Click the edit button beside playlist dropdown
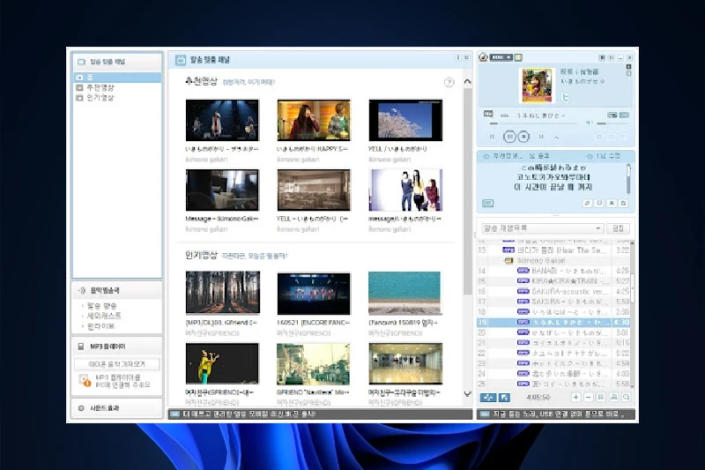705x470 pixels. point(618,228)
